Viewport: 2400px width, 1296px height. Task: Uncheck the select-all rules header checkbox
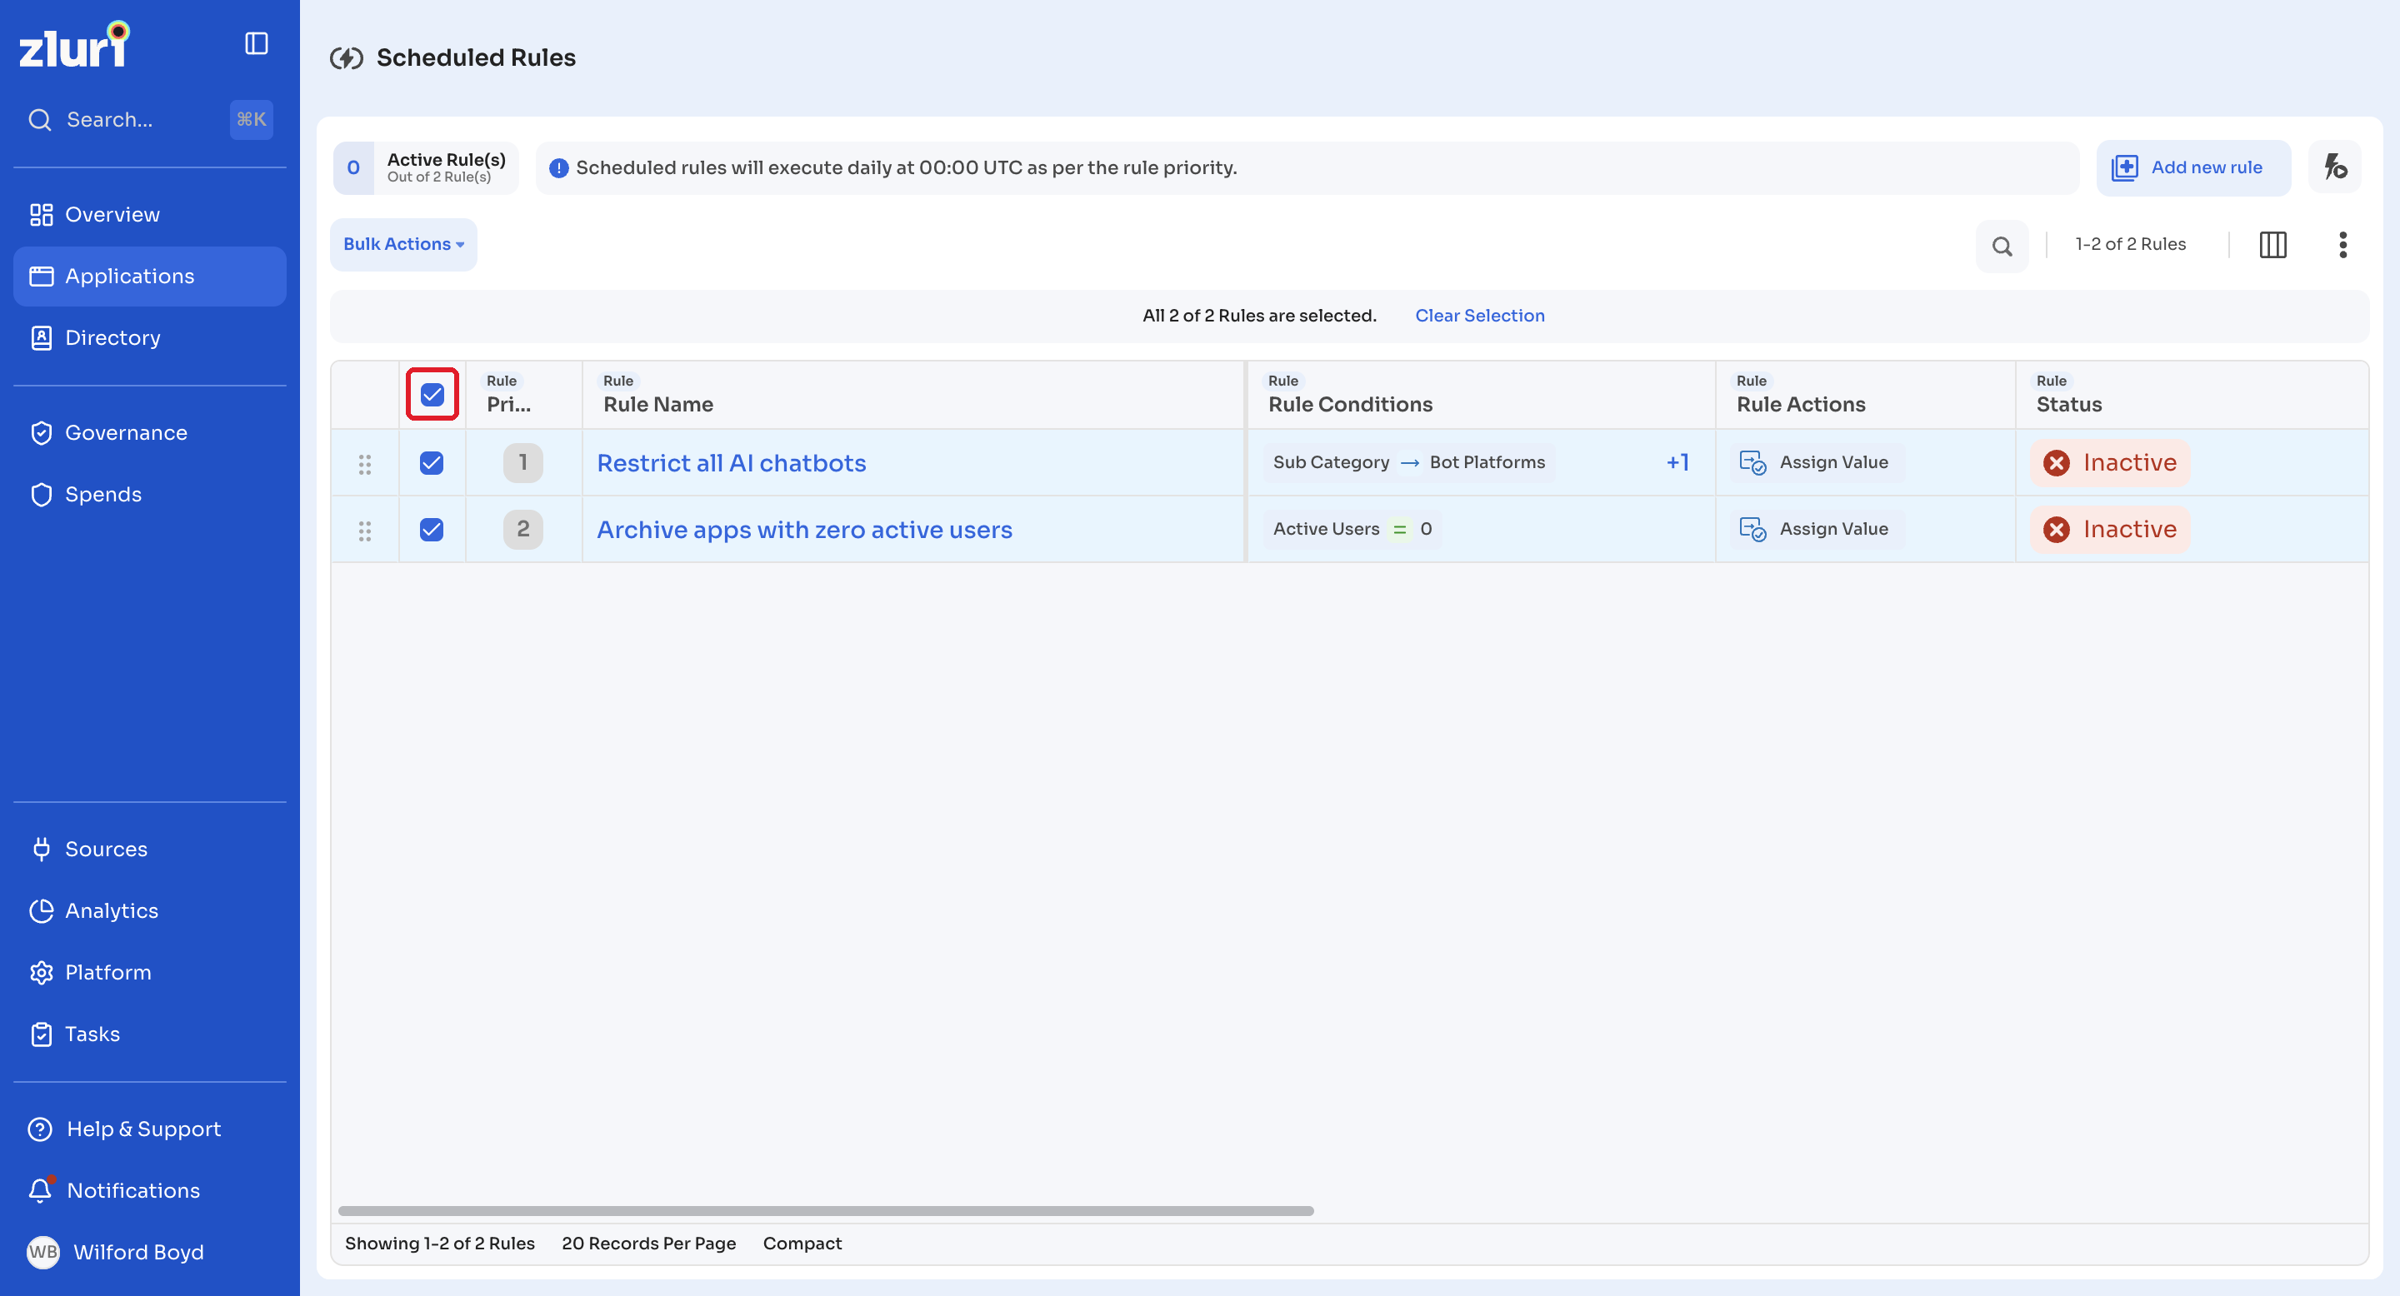tap(432, 395)
